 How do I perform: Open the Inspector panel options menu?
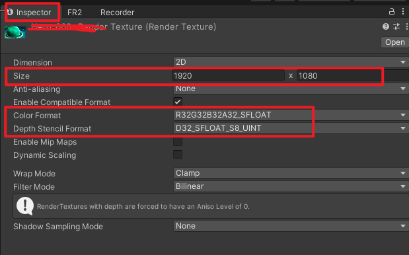pyautogui.click(x=403, y=11)
